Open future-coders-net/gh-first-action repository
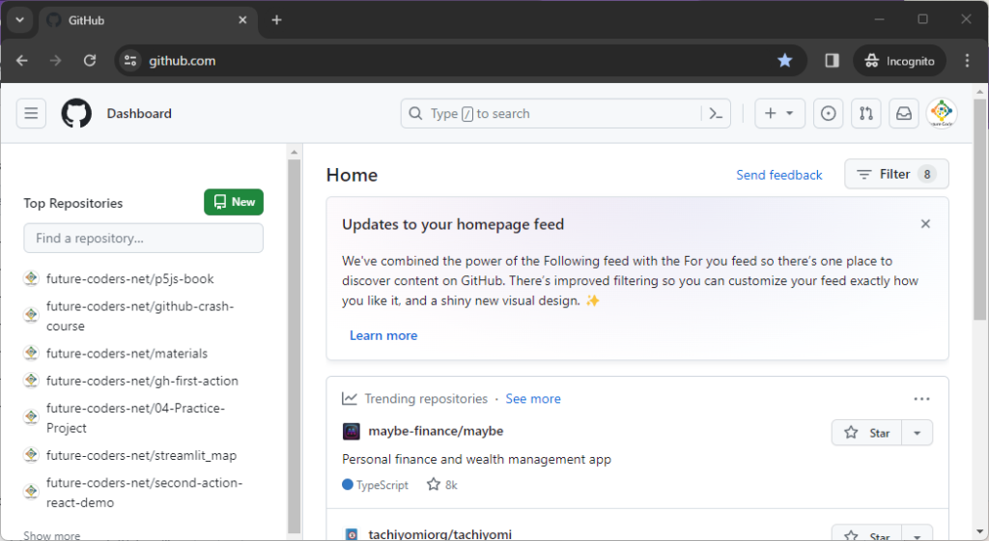Viewport: 989px width, 541px height. click(142, 381)
